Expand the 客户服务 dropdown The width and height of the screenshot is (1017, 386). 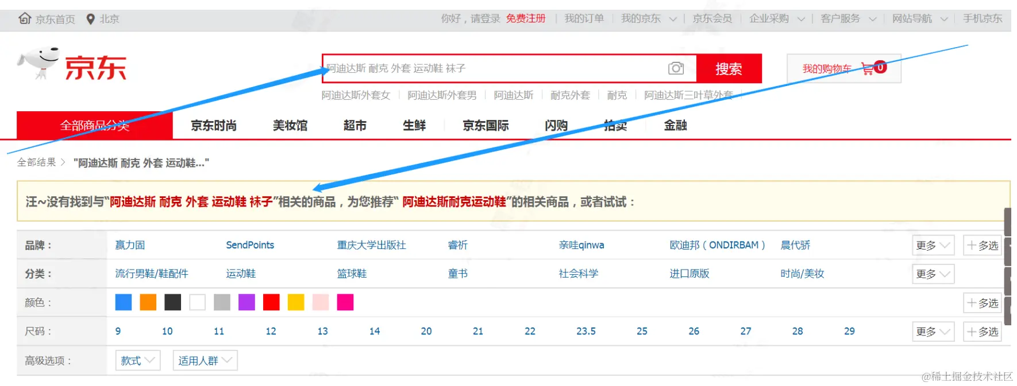[x=848, y=18]
